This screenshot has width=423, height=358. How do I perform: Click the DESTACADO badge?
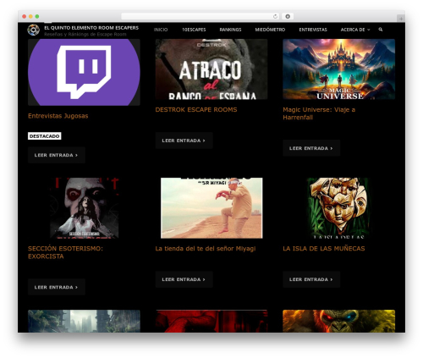tap(45, 136)
